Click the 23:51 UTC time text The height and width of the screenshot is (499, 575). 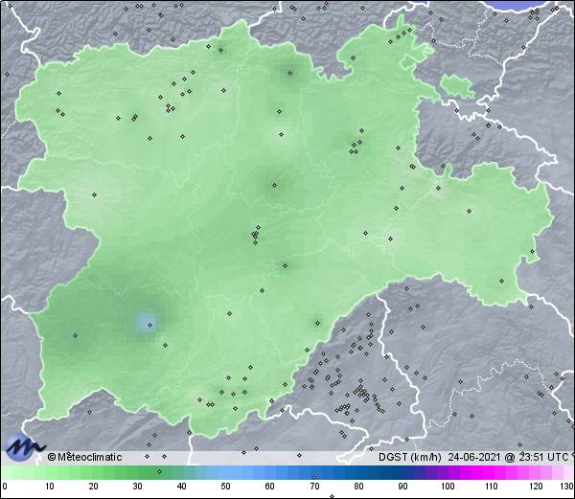coord(543,457)
